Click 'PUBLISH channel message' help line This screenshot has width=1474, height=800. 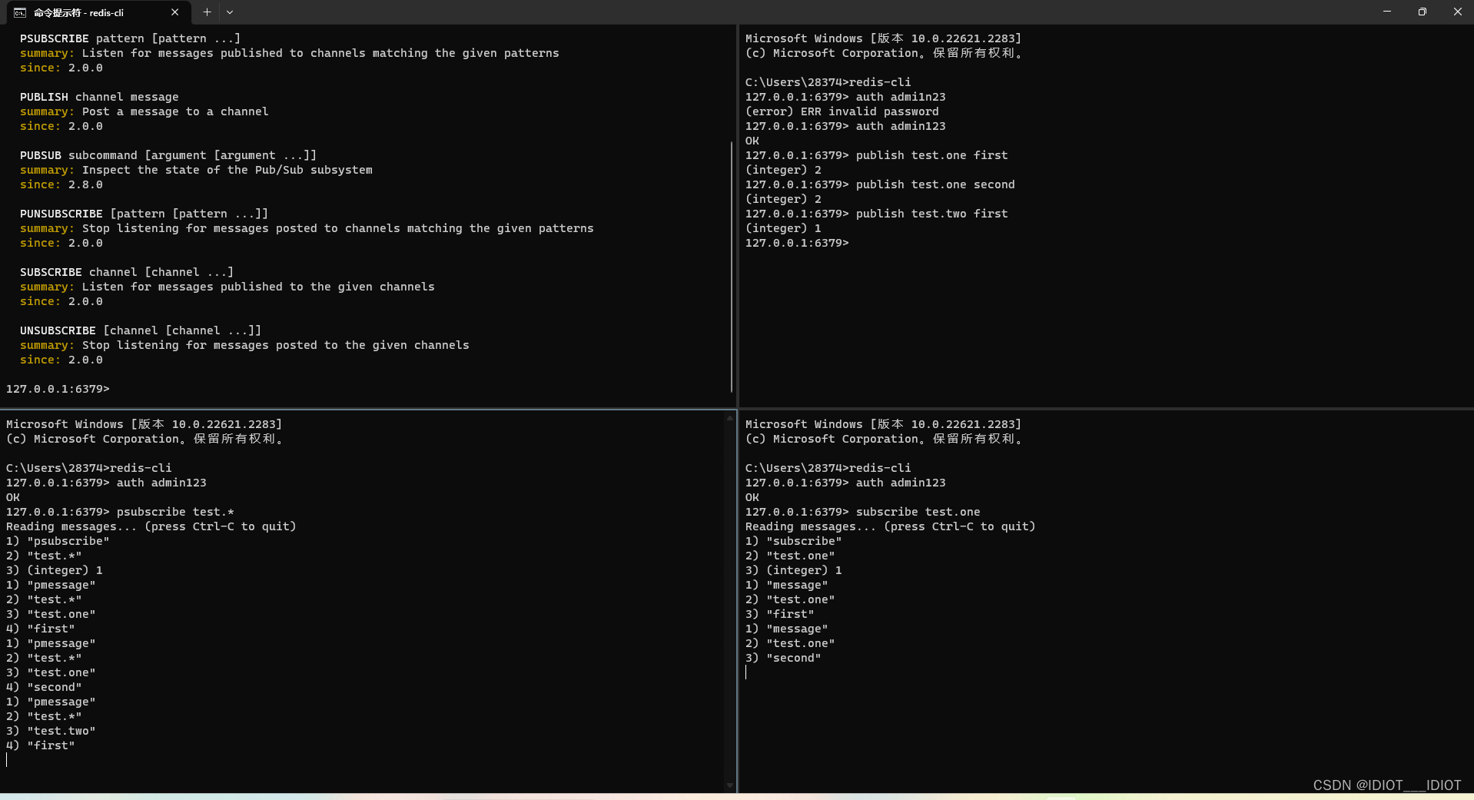[99, 97]
